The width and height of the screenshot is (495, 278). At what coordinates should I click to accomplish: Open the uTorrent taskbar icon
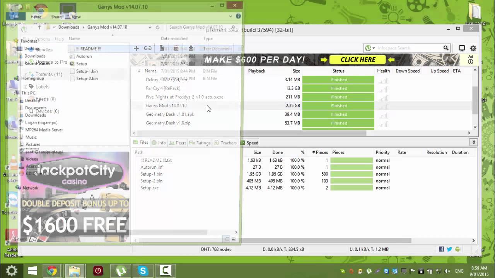(x=121, y=271)
